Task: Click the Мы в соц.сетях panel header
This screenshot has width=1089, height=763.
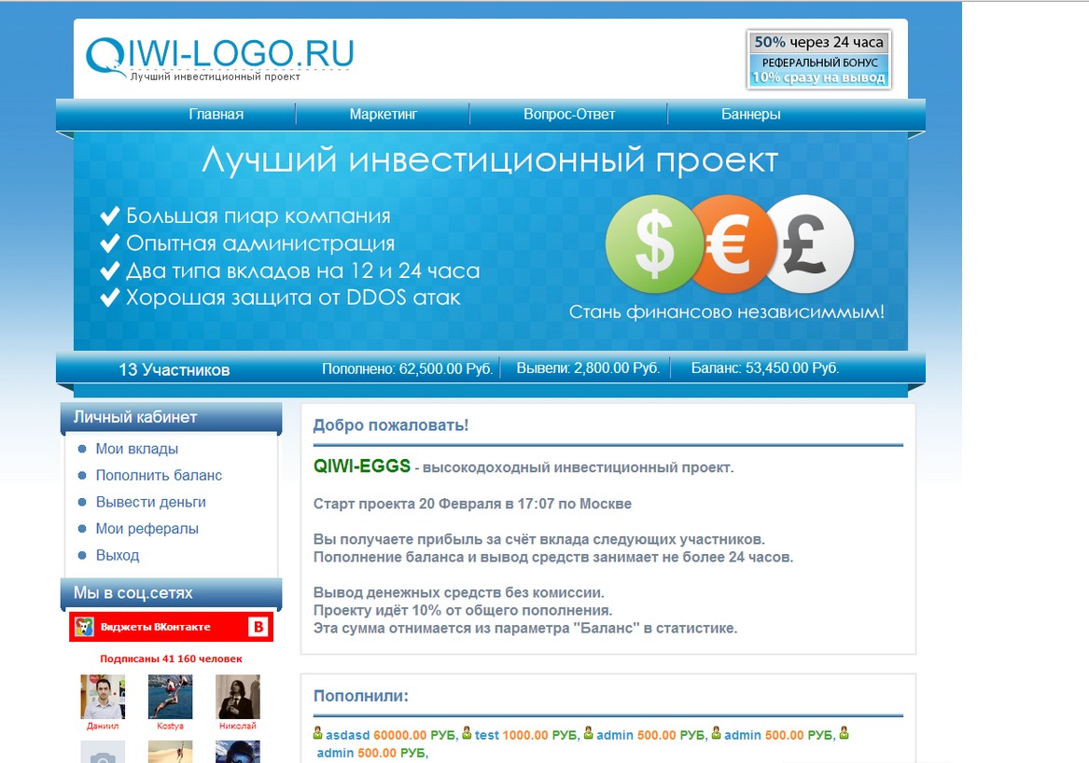Action: tap(171, 593)
